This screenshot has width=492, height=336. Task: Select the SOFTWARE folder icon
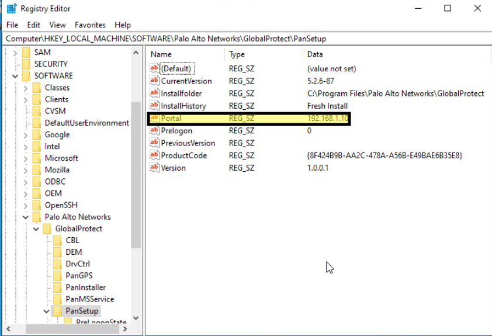coord(26,75)
